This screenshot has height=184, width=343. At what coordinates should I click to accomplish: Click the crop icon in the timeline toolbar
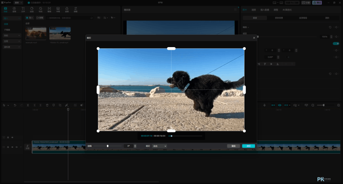tap(60, 105)
